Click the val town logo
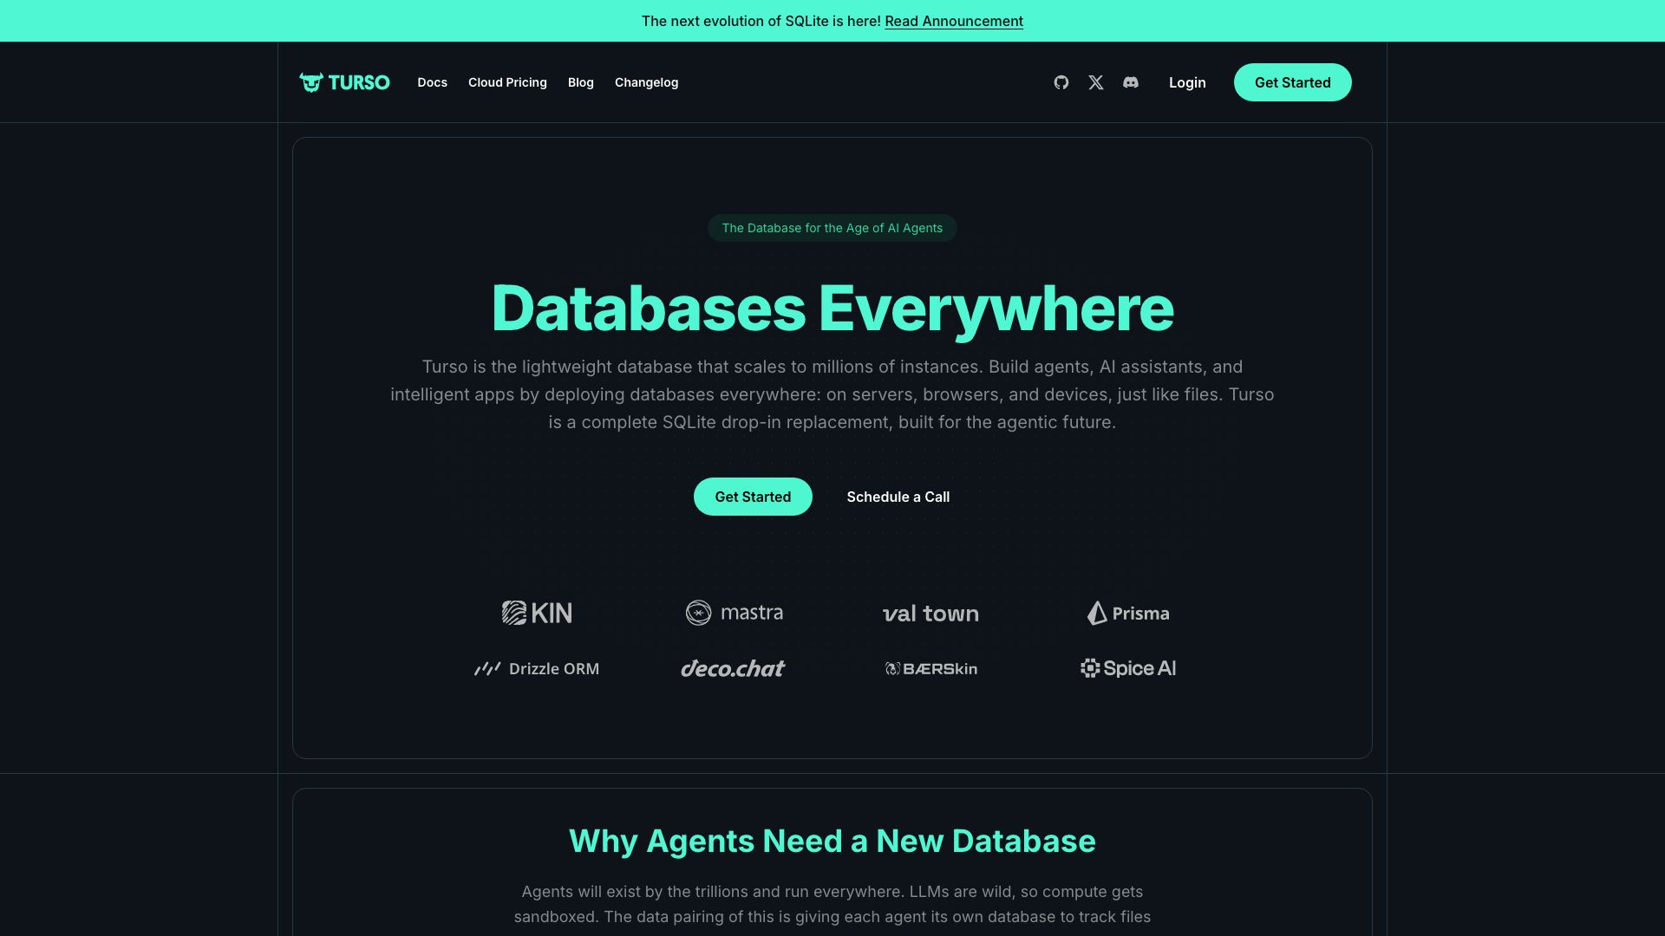This screenshot has height=936, width=1665. 930,613
